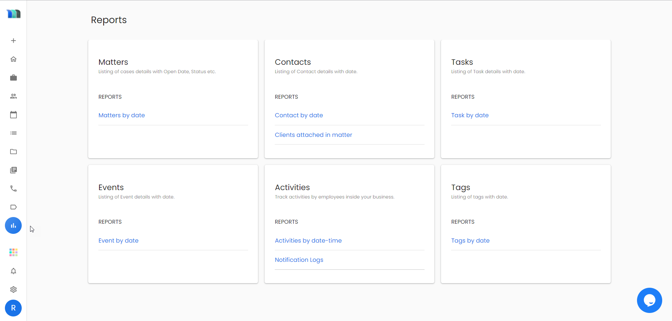This screenshot has height=321, width=672.
Task: Open the Matters by date report
Action: (x=121, y=115)
